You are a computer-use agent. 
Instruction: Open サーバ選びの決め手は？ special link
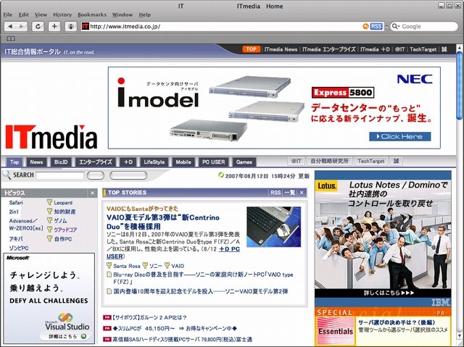point(397,322)
